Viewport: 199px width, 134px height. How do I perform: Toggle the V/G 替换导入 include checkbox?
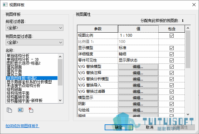click(172, 85)
